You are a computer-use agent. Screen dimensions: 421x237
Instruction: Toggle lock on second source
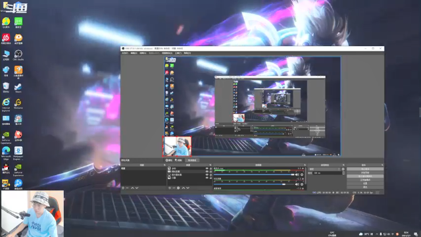click(x=210, y=171)
